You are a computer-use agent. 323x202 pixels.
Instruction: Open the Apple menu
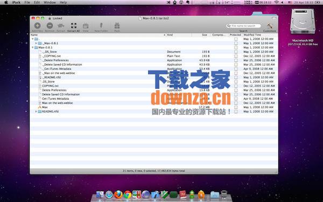(x=6, y=3)
